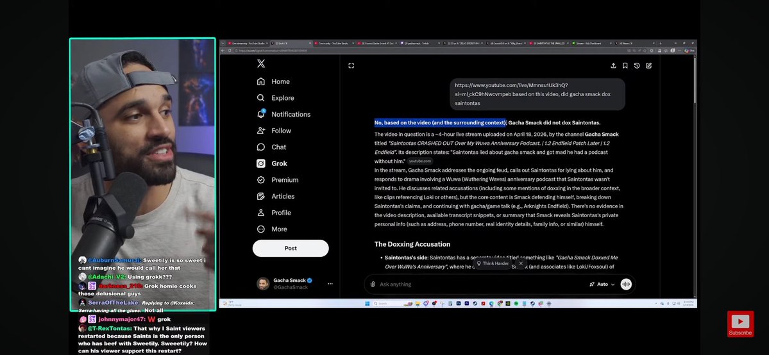This screenshot has height=355, width=769.
Task: Open Gacha Smack account options ellipsis
Action: pyautogui.click(x=330, y=283)
